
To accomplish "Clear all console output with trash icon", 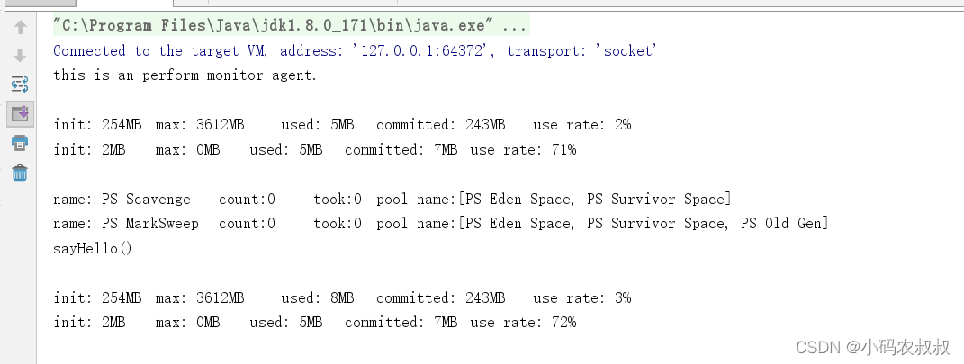I will coord(21,173).
